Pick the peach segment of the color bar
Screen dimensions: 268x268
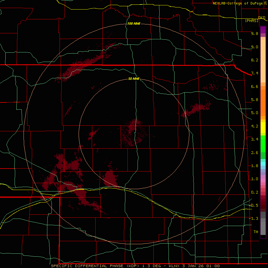point(263,61)
